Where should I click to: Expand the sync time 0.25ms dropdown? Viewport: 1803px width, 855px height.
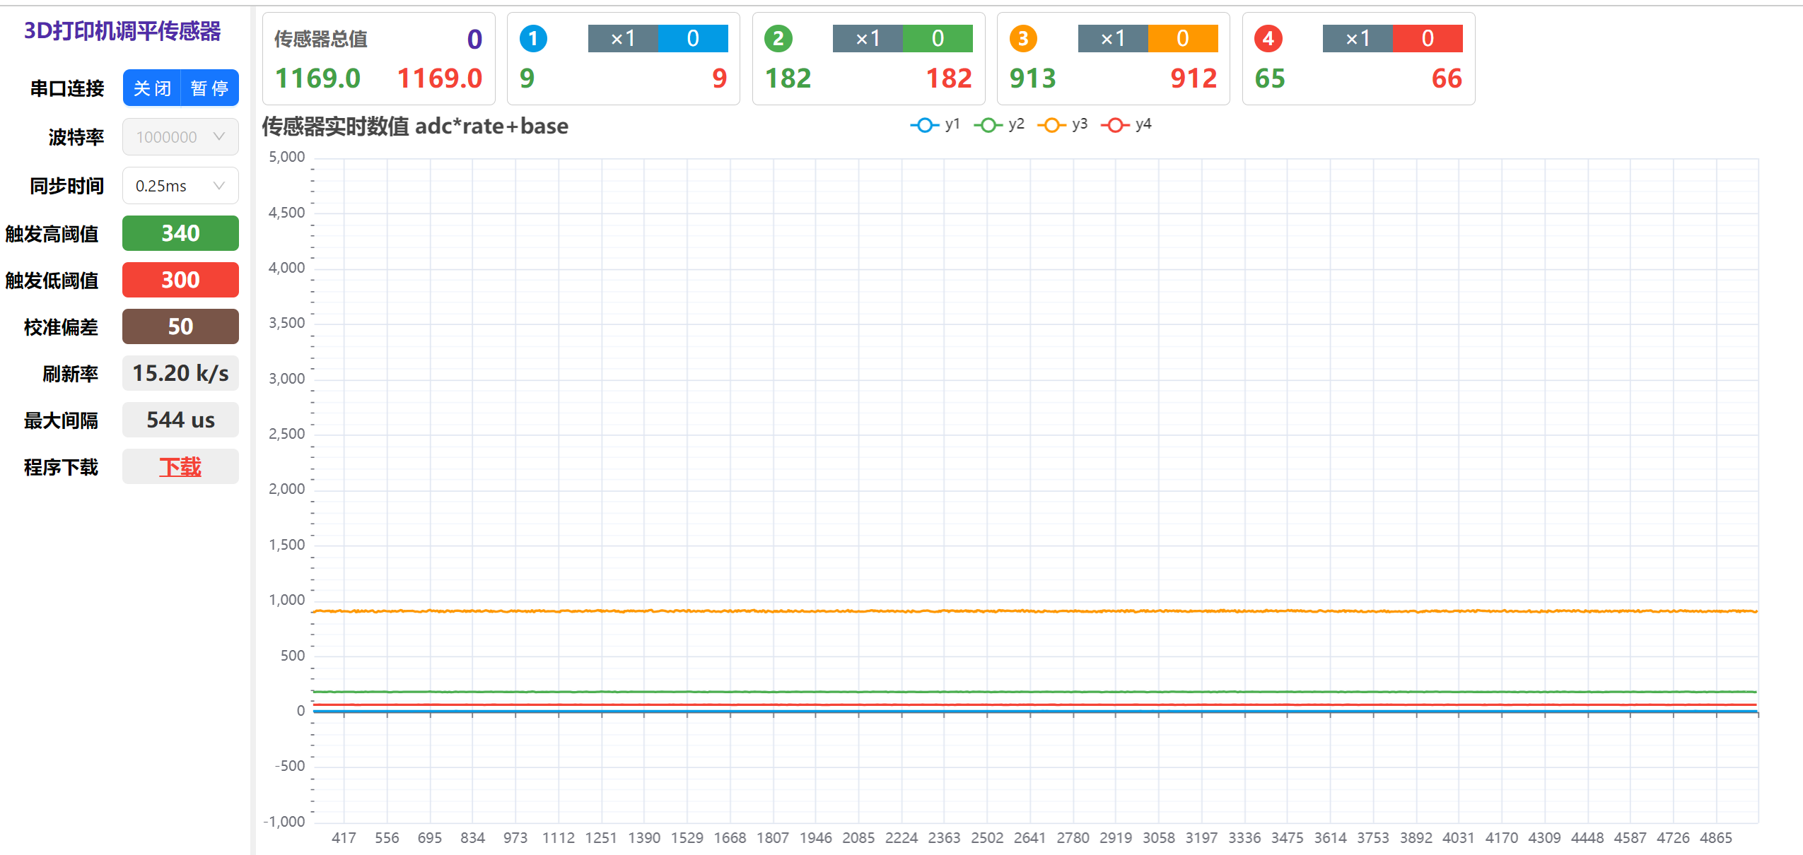click(x=180, y=186)
